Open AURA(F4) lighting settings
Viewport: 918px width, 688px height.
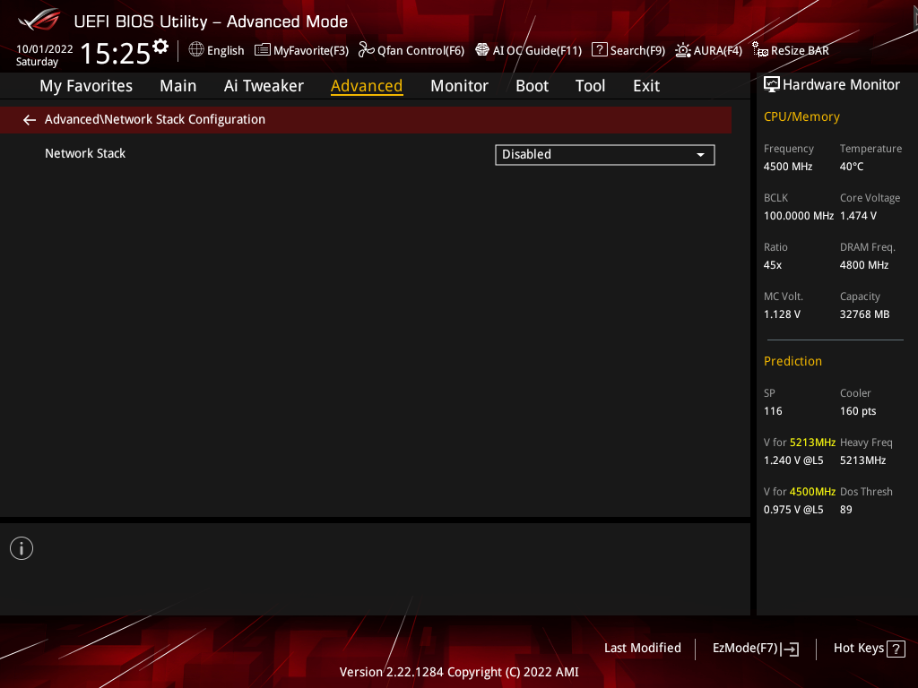(x=683, y=50)
